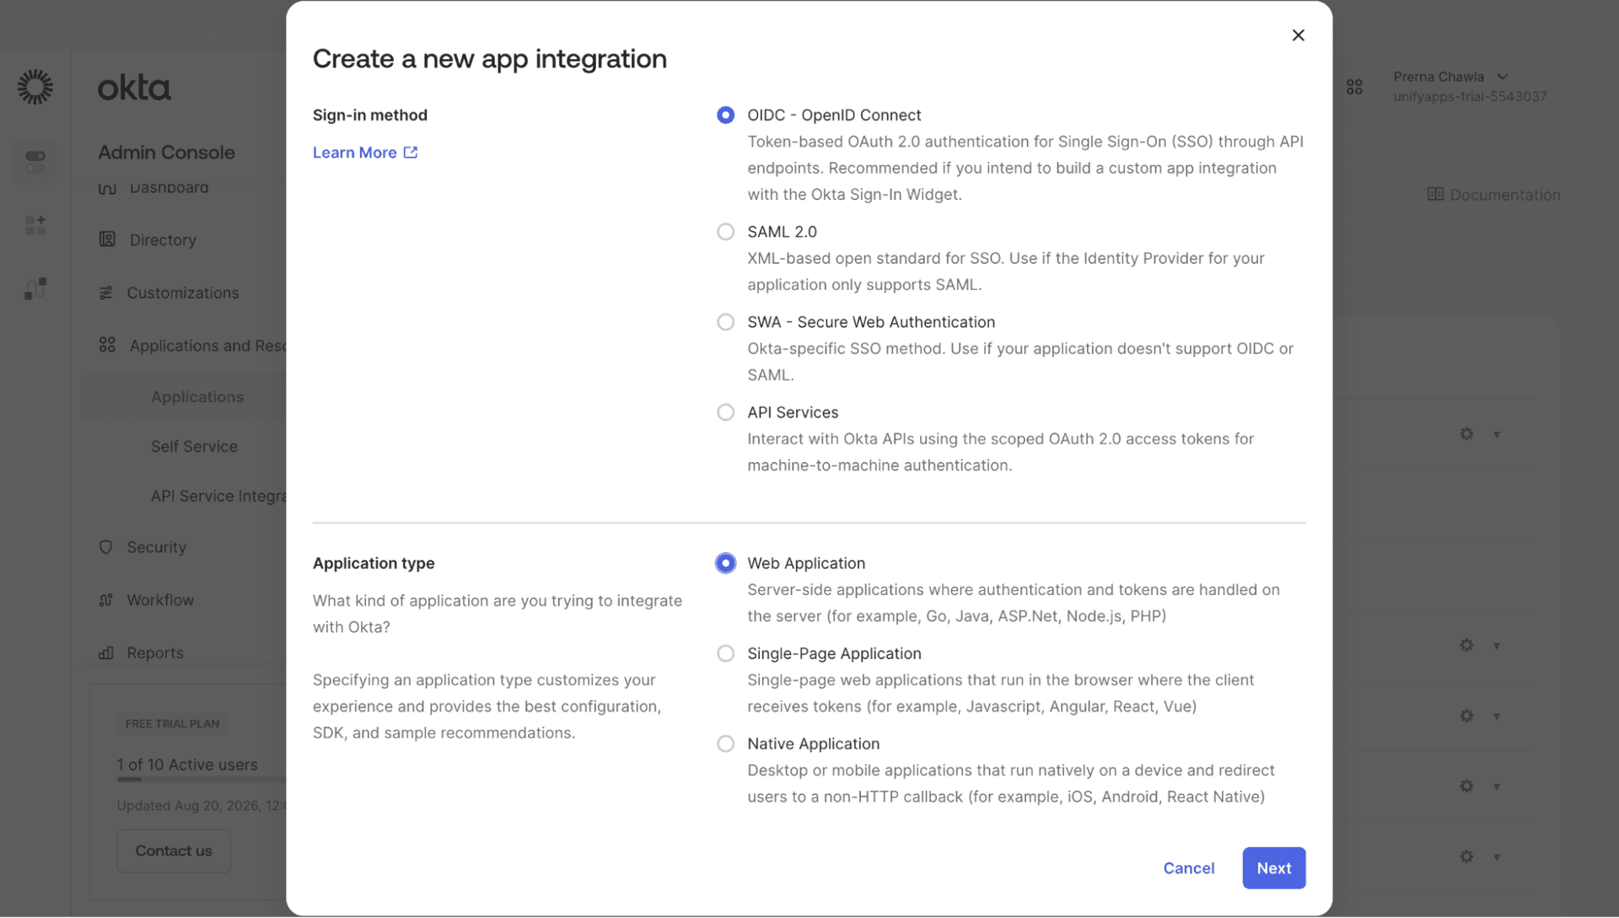The width and height of the screenshot is (1619, 918).
Task: Open the toggle-shaped icon in left rail
Action: coord(35,161)
